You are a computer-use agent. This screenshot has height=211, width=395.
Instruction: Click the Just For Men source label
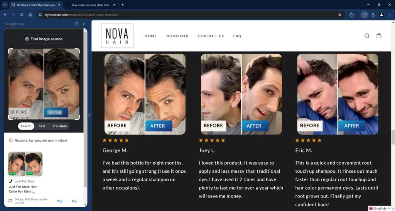coord(24,181)
